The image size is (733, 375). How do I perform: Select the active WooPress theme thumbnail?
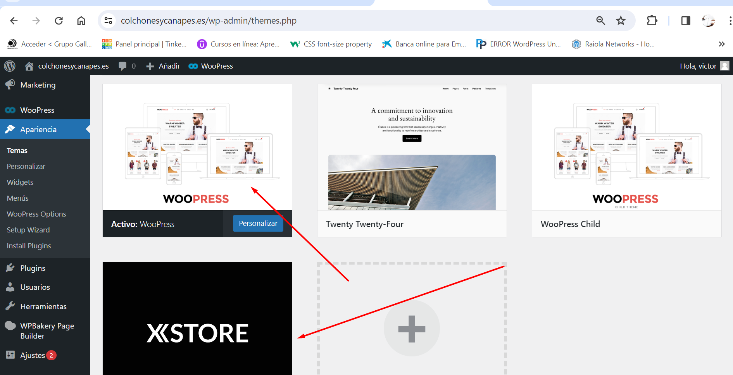click(197, 147)
